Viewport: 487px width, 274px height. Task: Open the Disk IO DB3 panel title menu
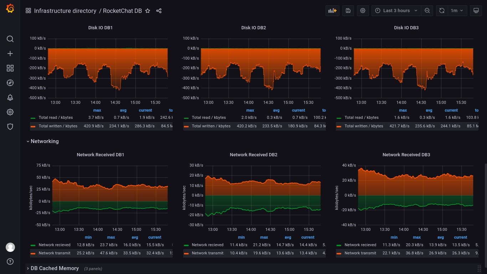(406, 27)
